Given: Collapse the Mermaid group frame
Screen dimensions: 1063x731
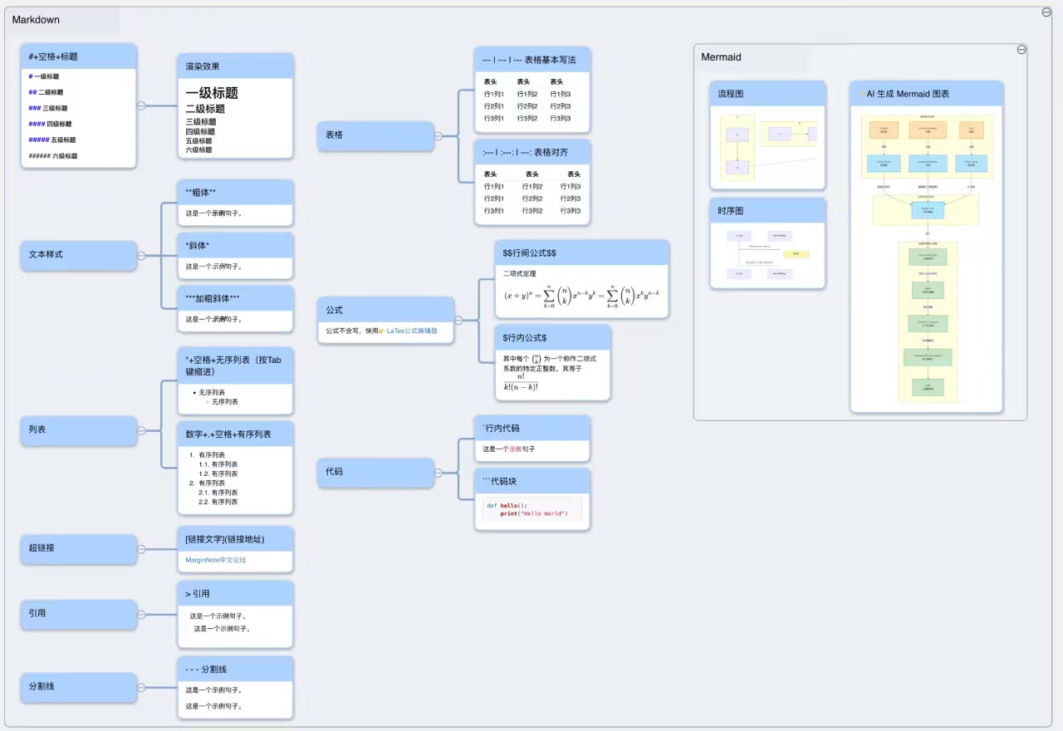Looking at the screenshot, I should coord(1021,50).
